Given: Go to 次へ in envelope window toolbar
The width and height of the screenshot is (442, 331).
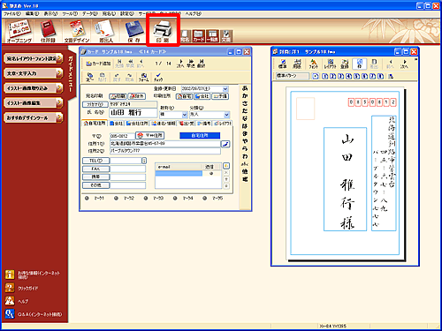Looking at the screenshot, I should (404, 64).
